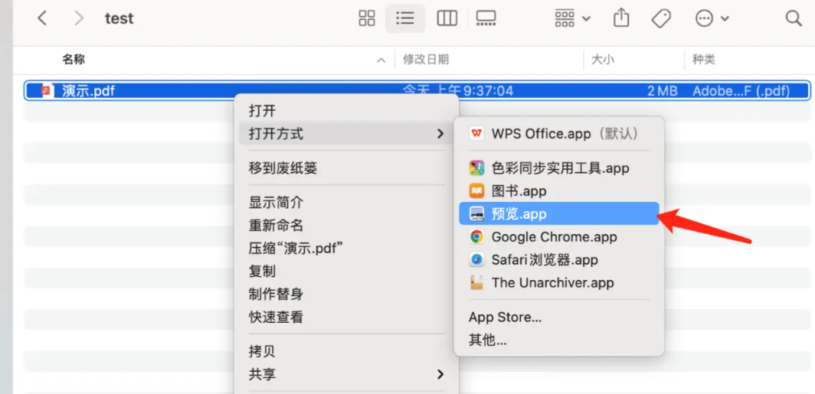
Task: Open with The Unarchiver.app
Action: pos(559,282)
